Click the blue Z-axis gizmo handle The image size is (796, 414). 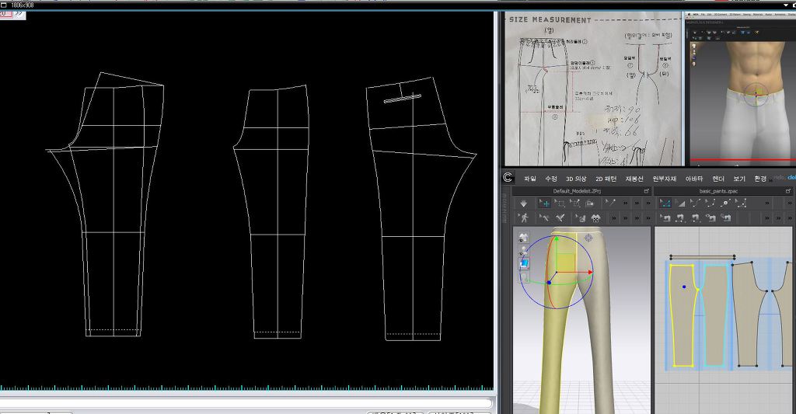pyautogui.click(x=549, y=282)
